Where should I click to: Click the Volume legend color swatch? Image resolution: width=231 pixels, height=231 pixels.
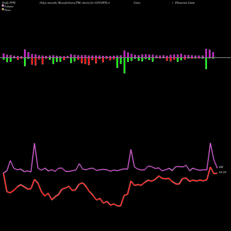[3, 6]
